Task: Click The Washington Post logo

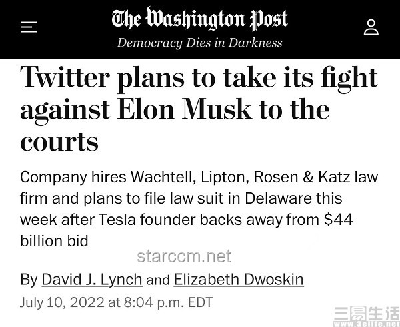Action: click(200, 19)
